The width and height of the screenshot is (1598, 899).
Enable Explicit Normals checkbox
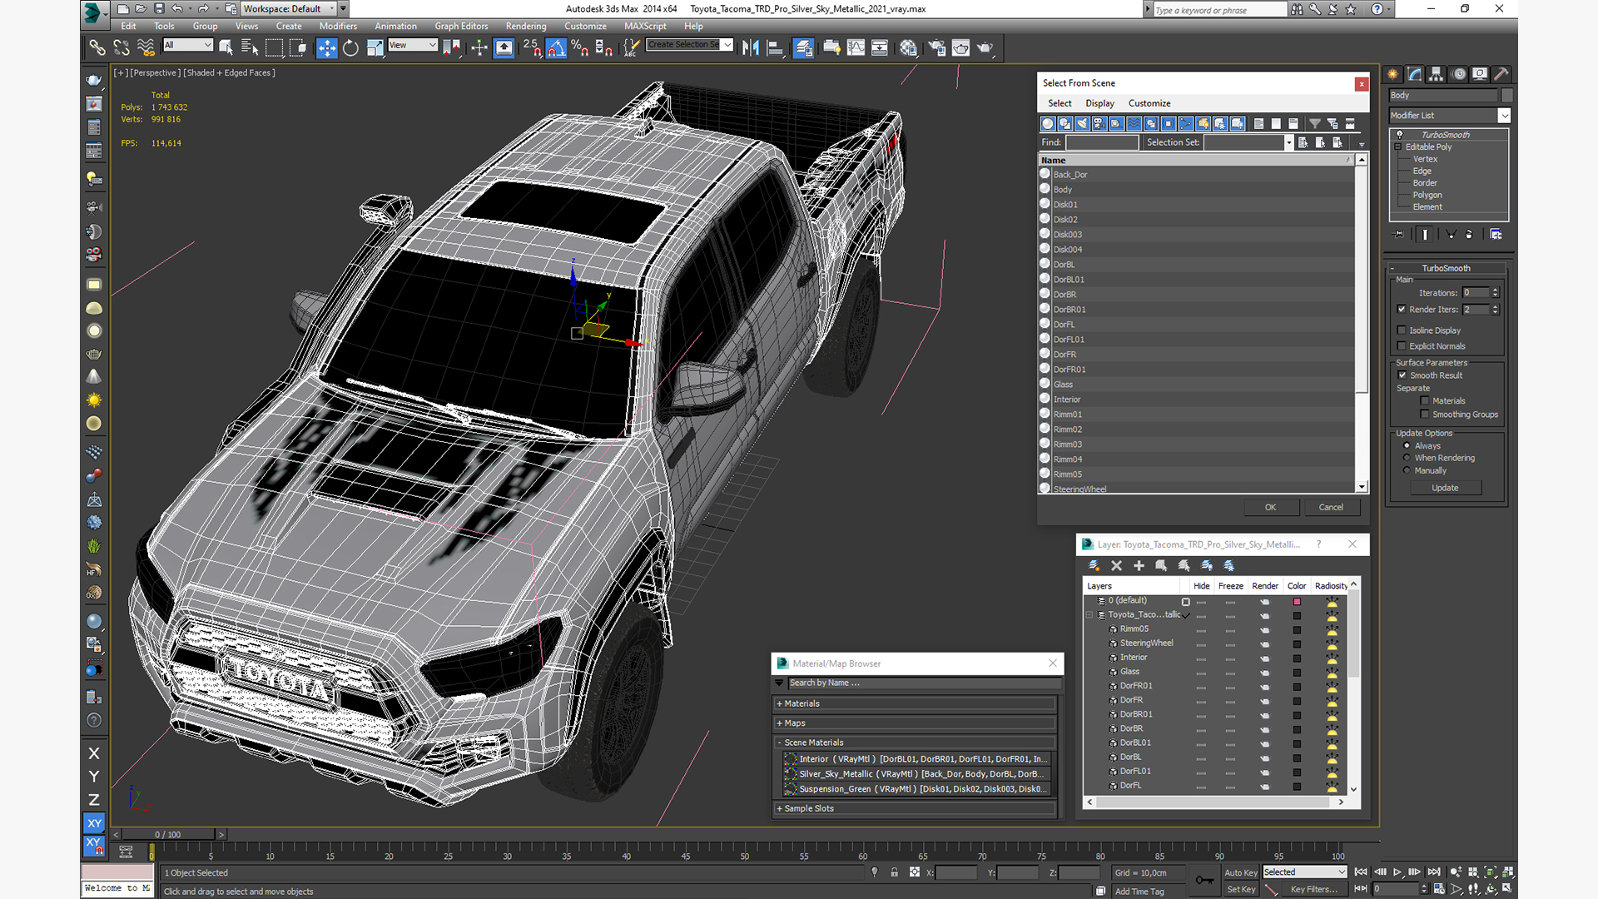(x=1402, y=346)
